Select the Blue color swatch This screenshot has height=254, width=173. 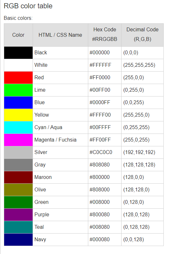point(18,103)
